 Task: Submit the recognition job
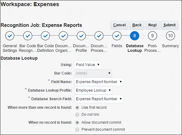pyautogui.click(x=169, y=25)
